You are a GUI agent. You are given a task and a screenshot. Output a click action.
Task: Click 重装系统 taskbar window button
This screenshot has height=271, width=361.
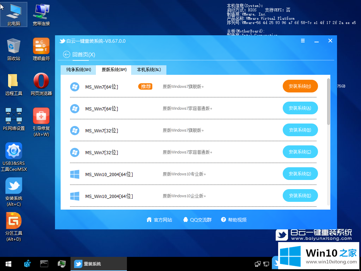point(99,264)
